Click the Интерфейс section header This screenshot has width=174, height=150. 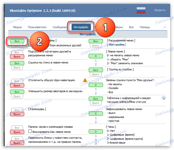pos(88,34)
